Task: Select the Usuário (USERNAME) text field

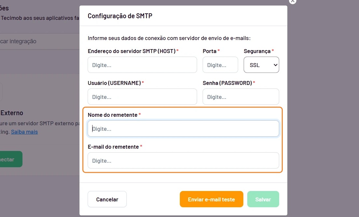Action: point(142,97)
